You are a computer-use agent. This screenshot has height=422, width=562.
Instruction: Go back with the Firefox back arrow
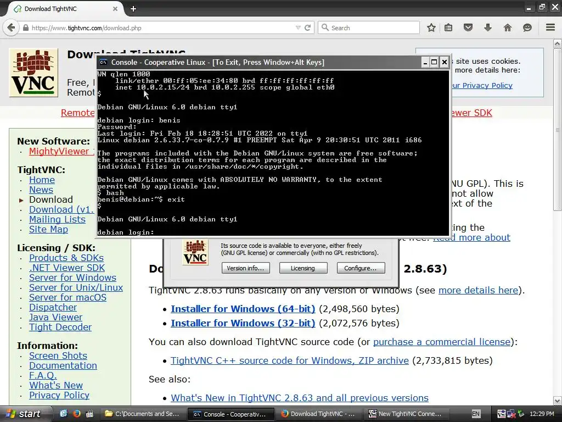(x=11, y=27)
